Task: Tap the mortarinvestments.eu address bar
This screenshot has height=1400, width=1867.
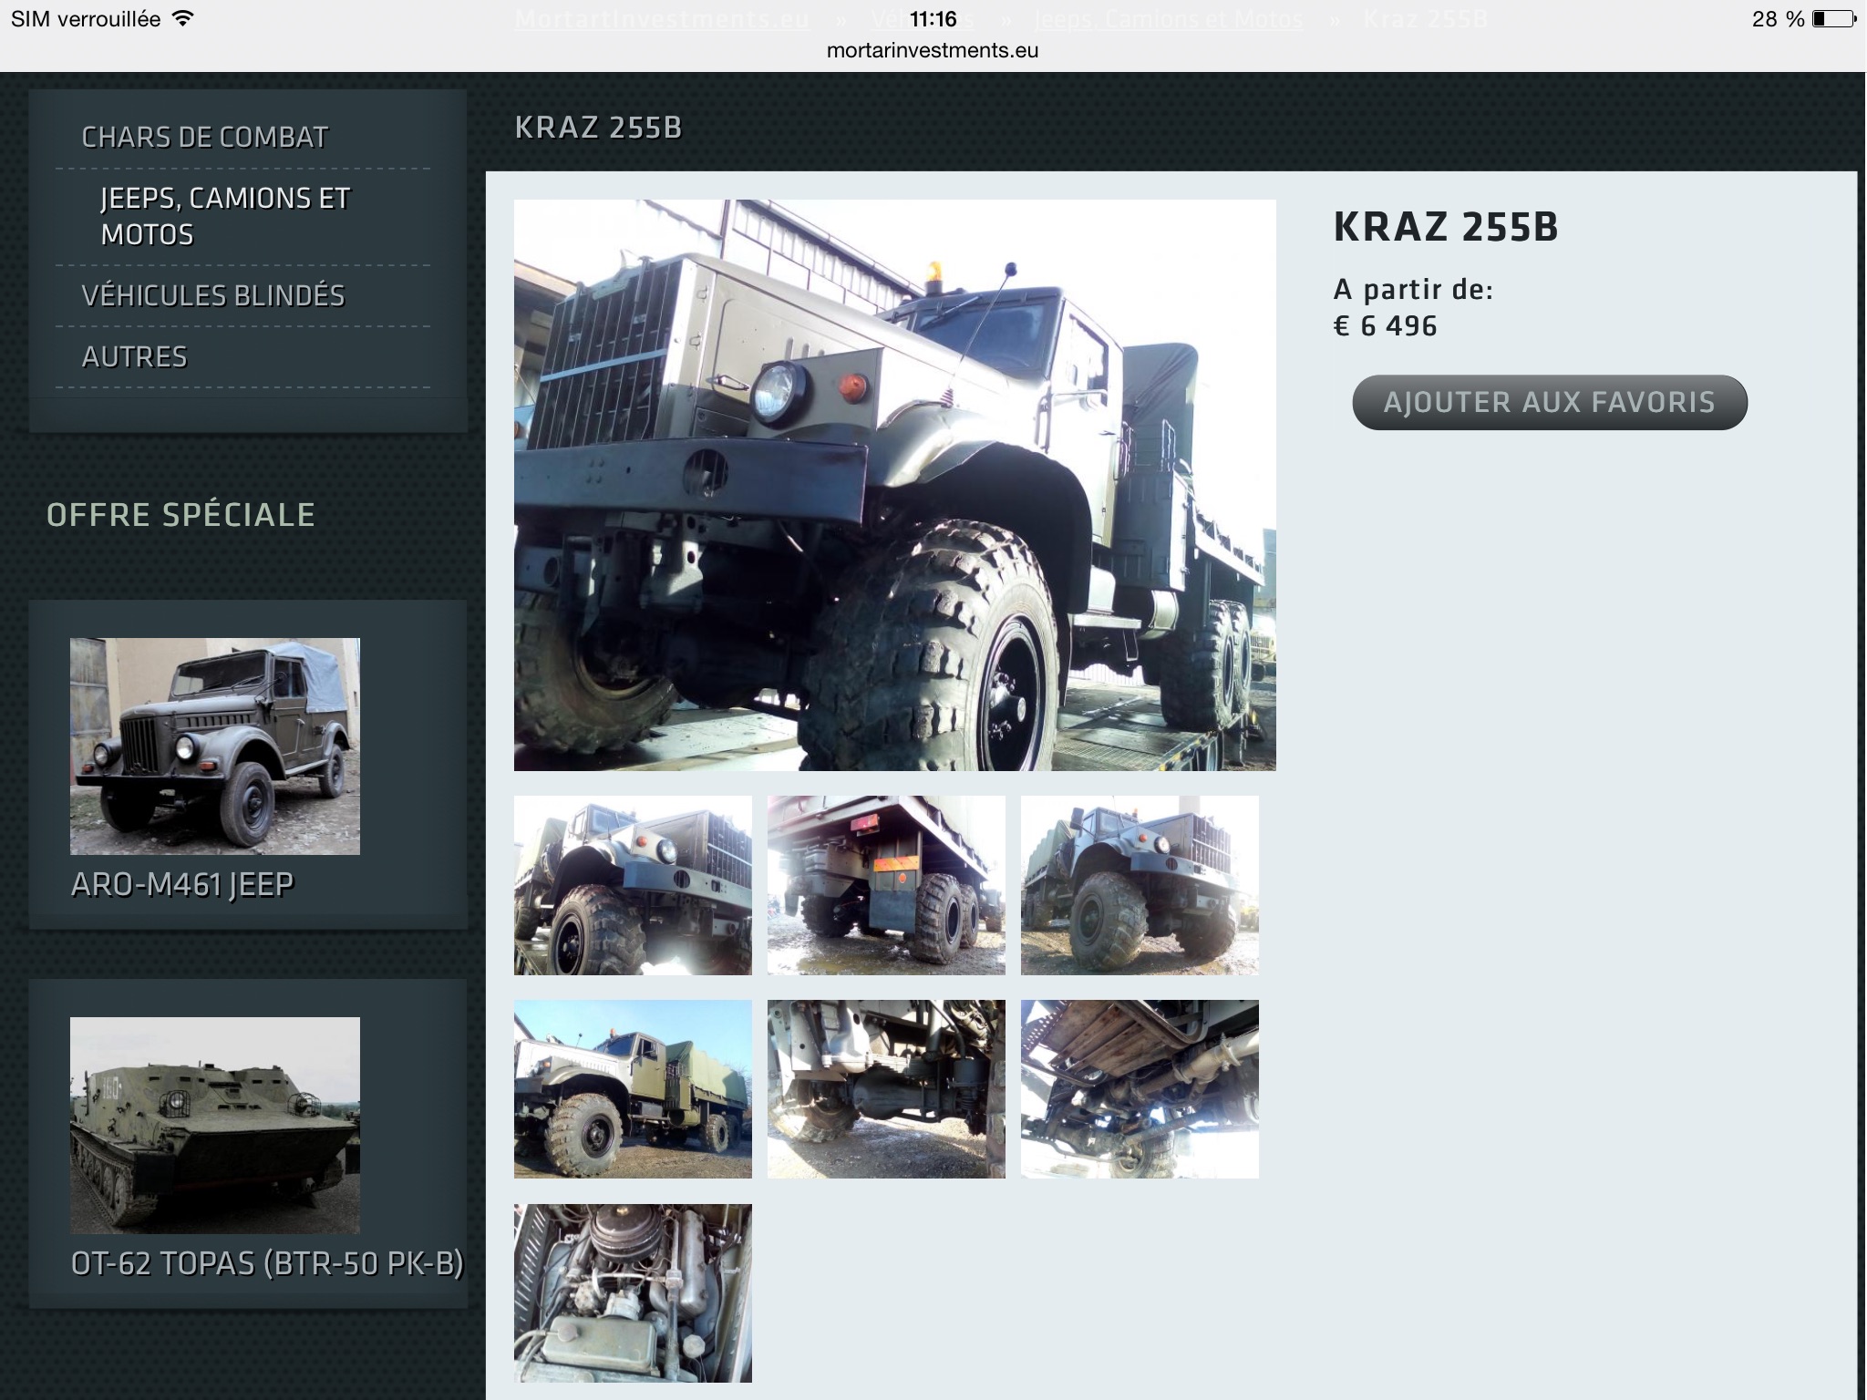Action: click(x=933, y=50)
